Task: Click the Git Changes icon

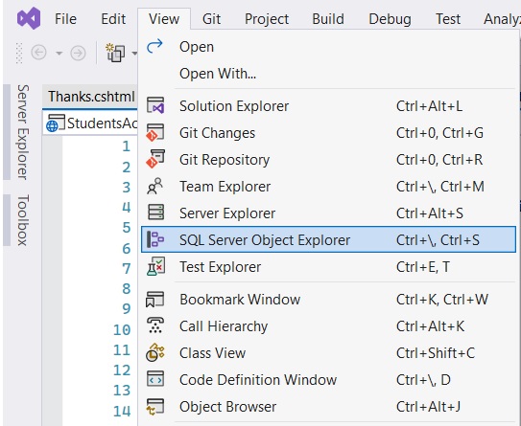Action: pyautogui.click(x=154, y=133)
